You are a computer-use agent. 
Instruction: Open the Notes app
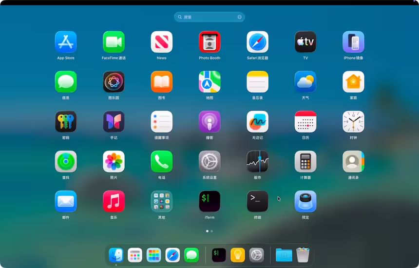pyautogui.click(x=257, y=82)
